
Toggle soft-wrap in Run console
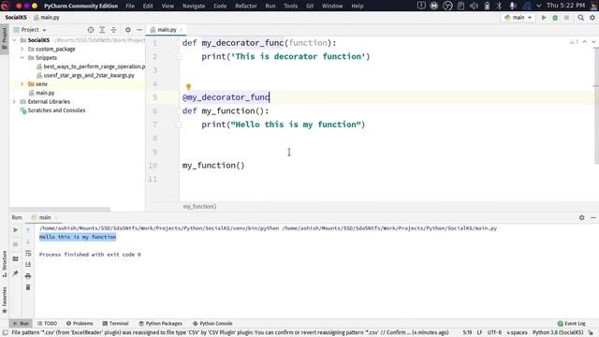tap(28, 254)
